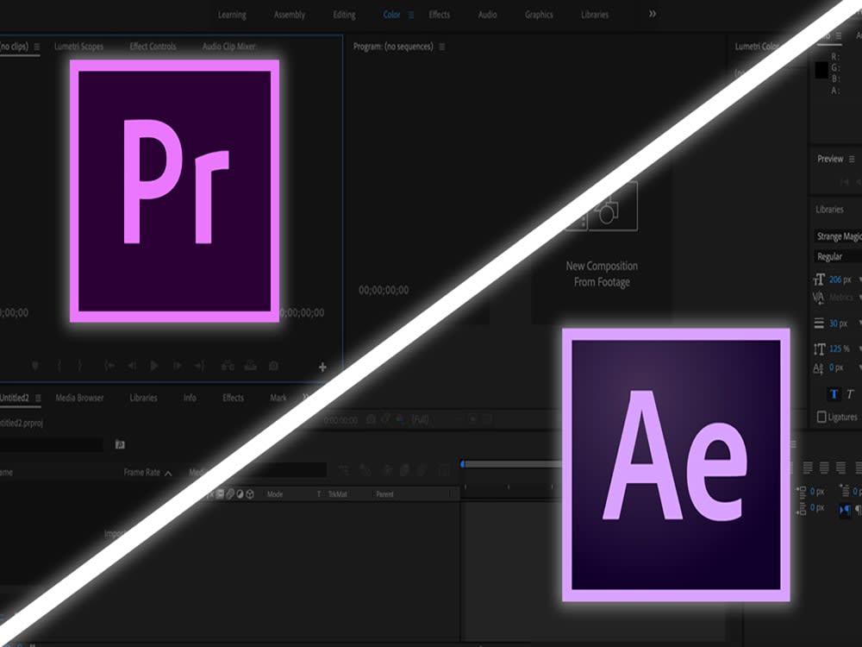Image resolution: width=862 pixels, height=647 pixels.
Task: Click the Export Frame camera icon
Action: 274,365
